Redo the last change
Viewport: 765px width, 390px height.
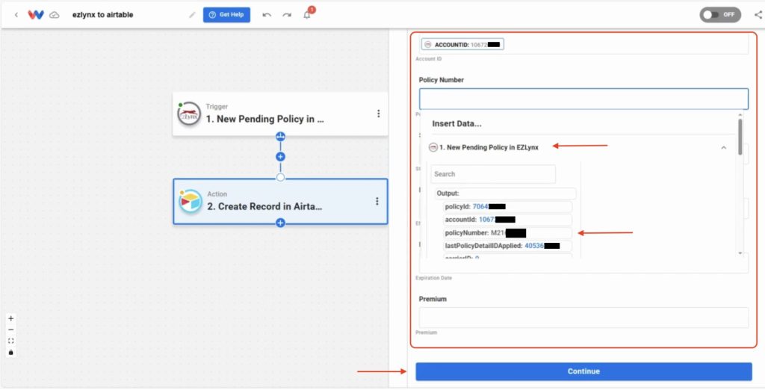tap(287, 15)
